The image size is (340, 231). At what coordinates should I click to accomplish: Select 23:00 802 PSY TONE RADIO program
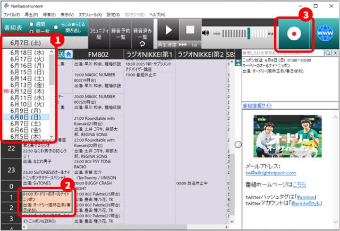(98, 170)
